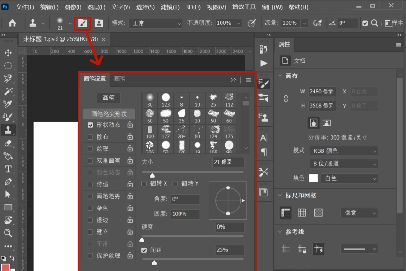This screenshot has height=271, width=406.
Task: Select the Path Selection arrow tool
Action: [x=8, y=195]
